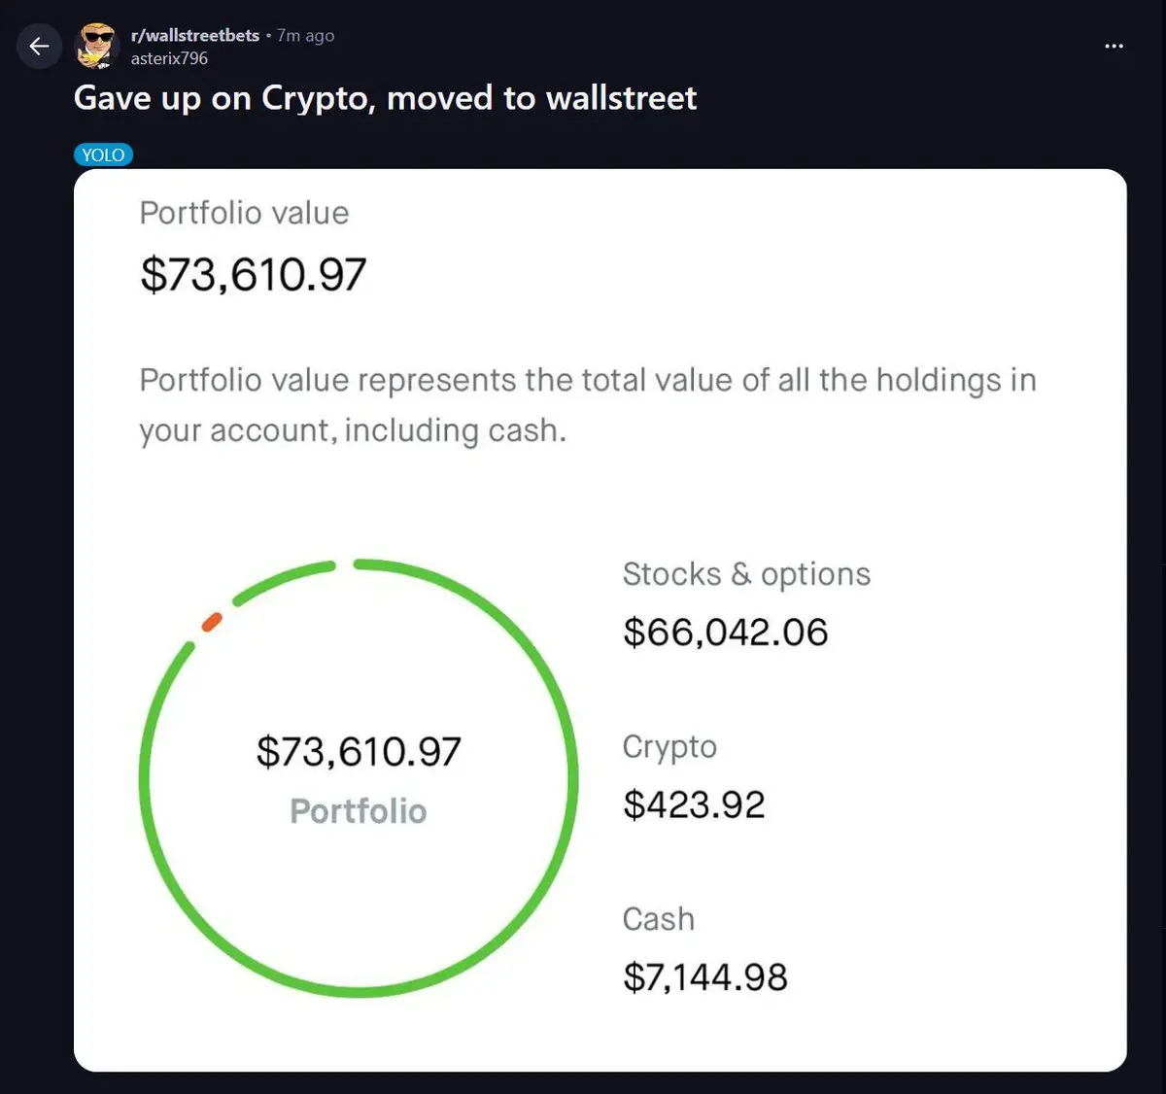Select the YOLO flair tag

click(103, 155)
